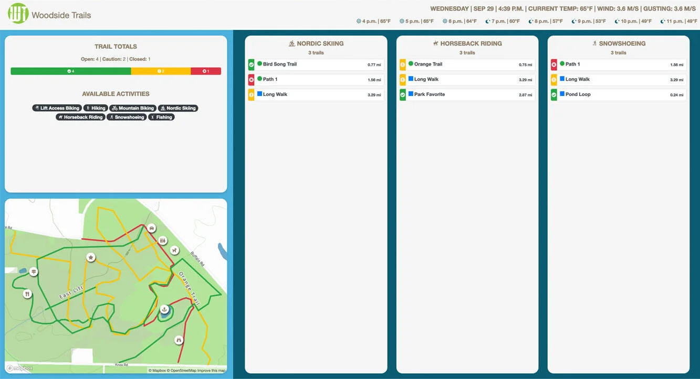
Task: Select the car parking marker on map
Action: [151, 228]
